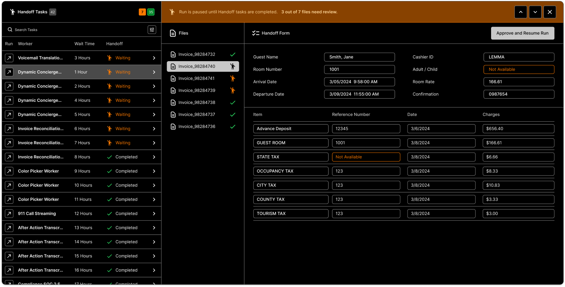
Task: Open run icon for 10 Hours Color Picker
Action: [9, 185]
